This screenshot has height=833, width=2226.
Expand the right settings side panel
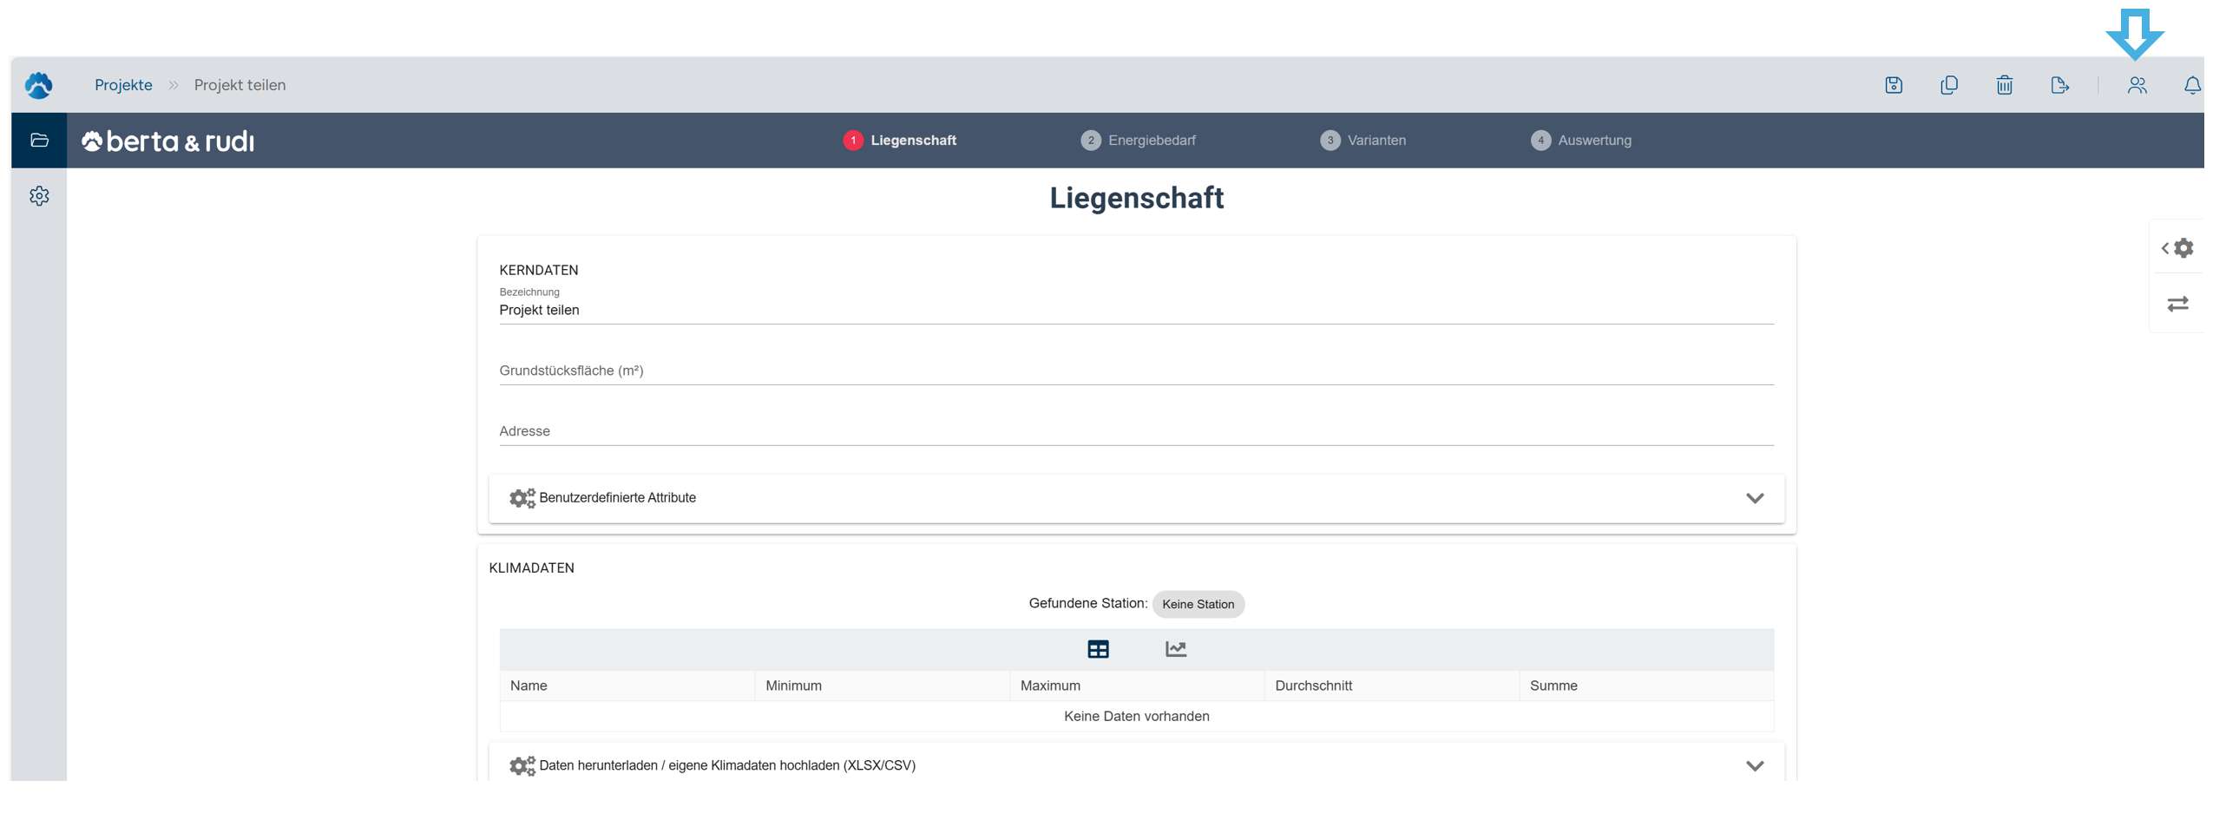click(x=2177, y=248)
